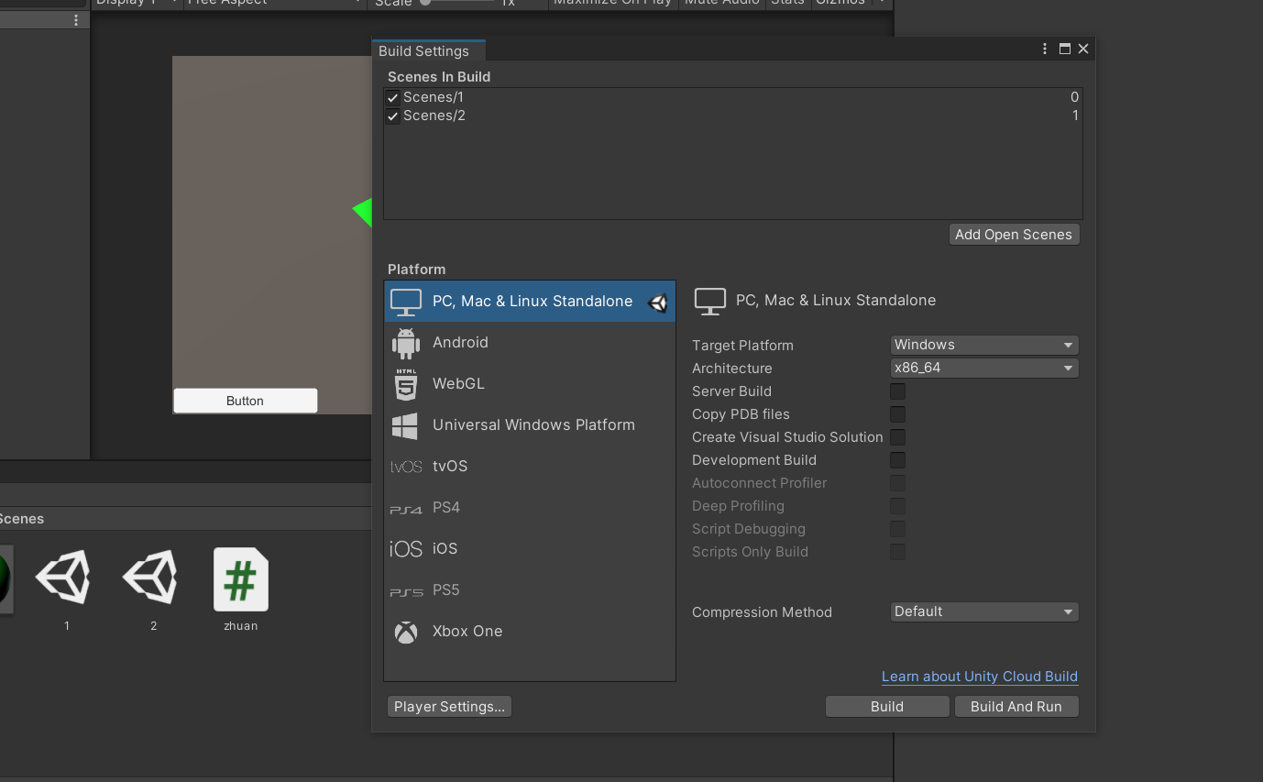Click build index 0 of Scenes/1
This screenshot has height=782, width=1263.
1074,97
